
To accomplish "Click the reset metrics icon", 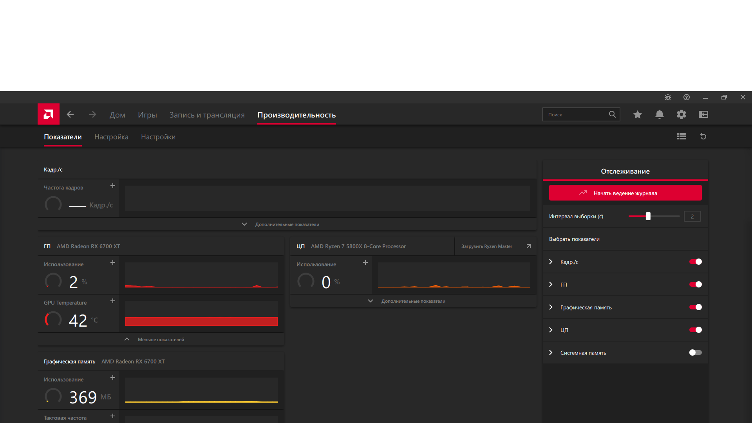I will pyautogui.click(x=703, y=136).
